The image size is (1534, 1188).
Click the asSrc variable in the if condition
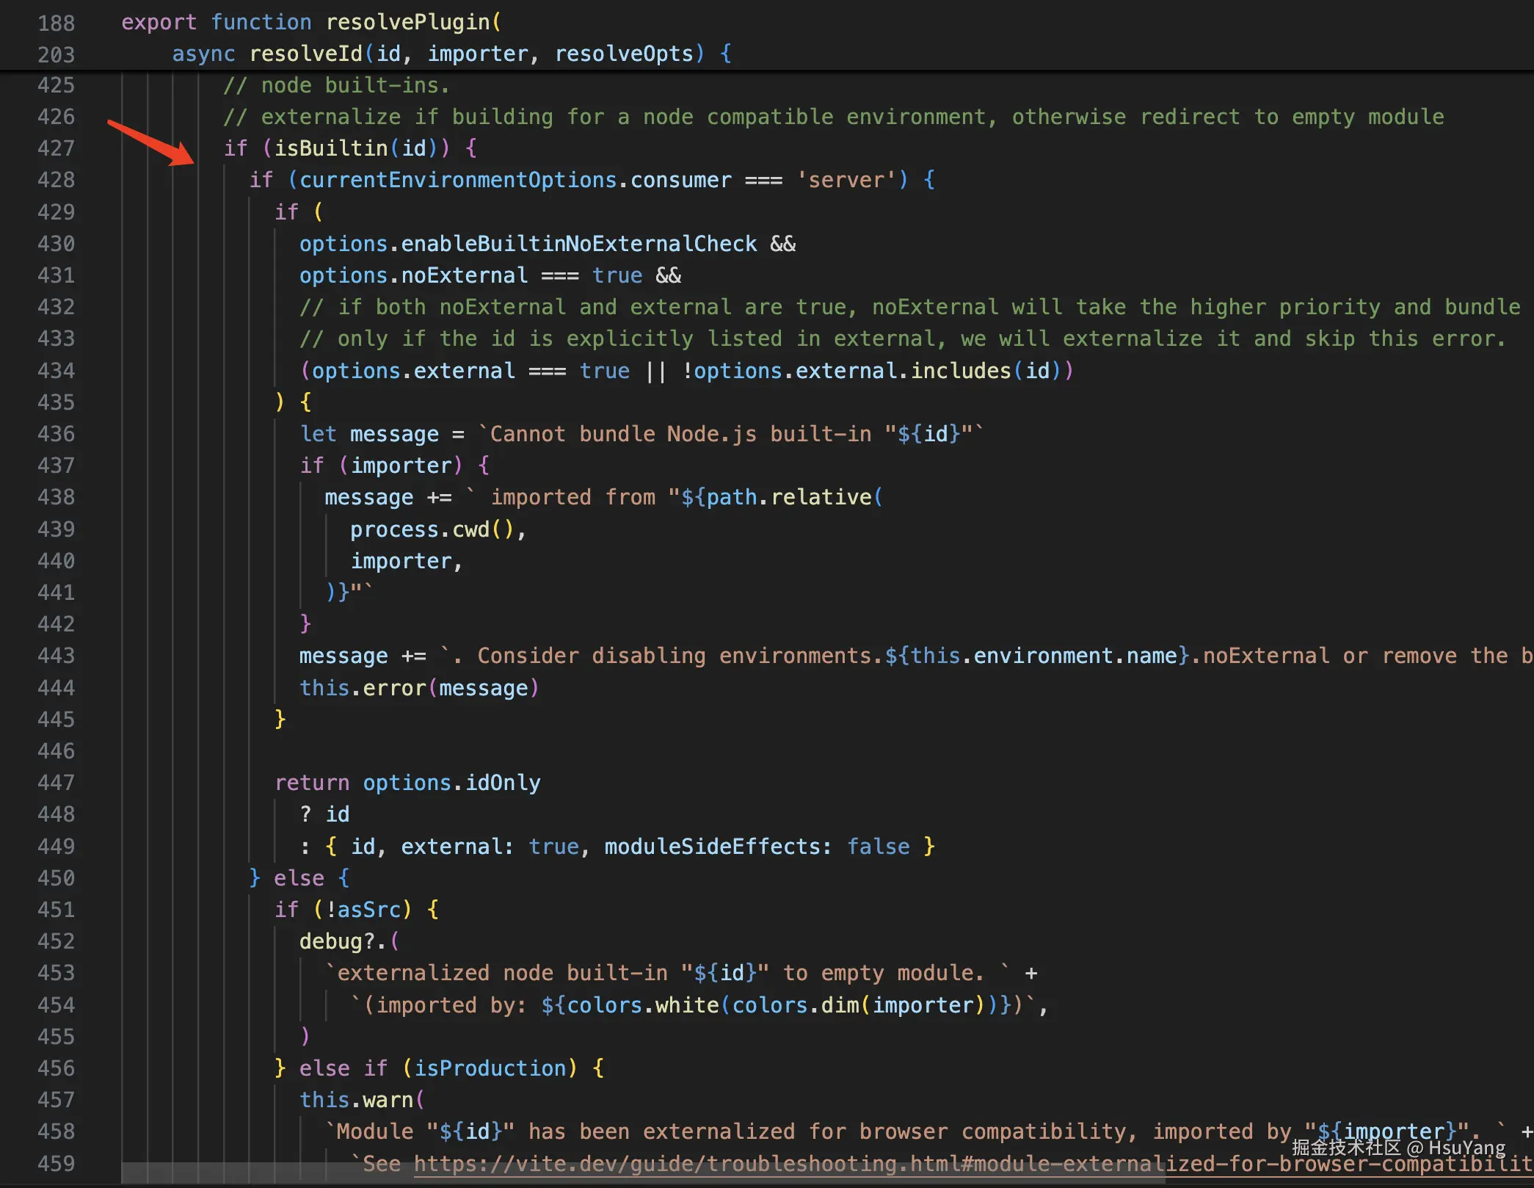pos(368,910)
